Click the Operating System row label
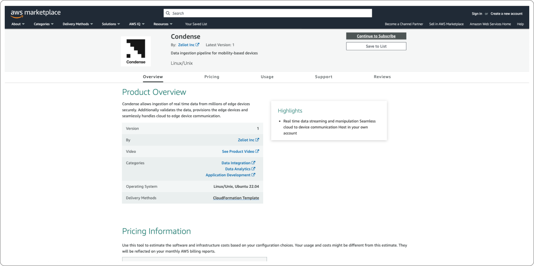534x266 pixels. 141,187
